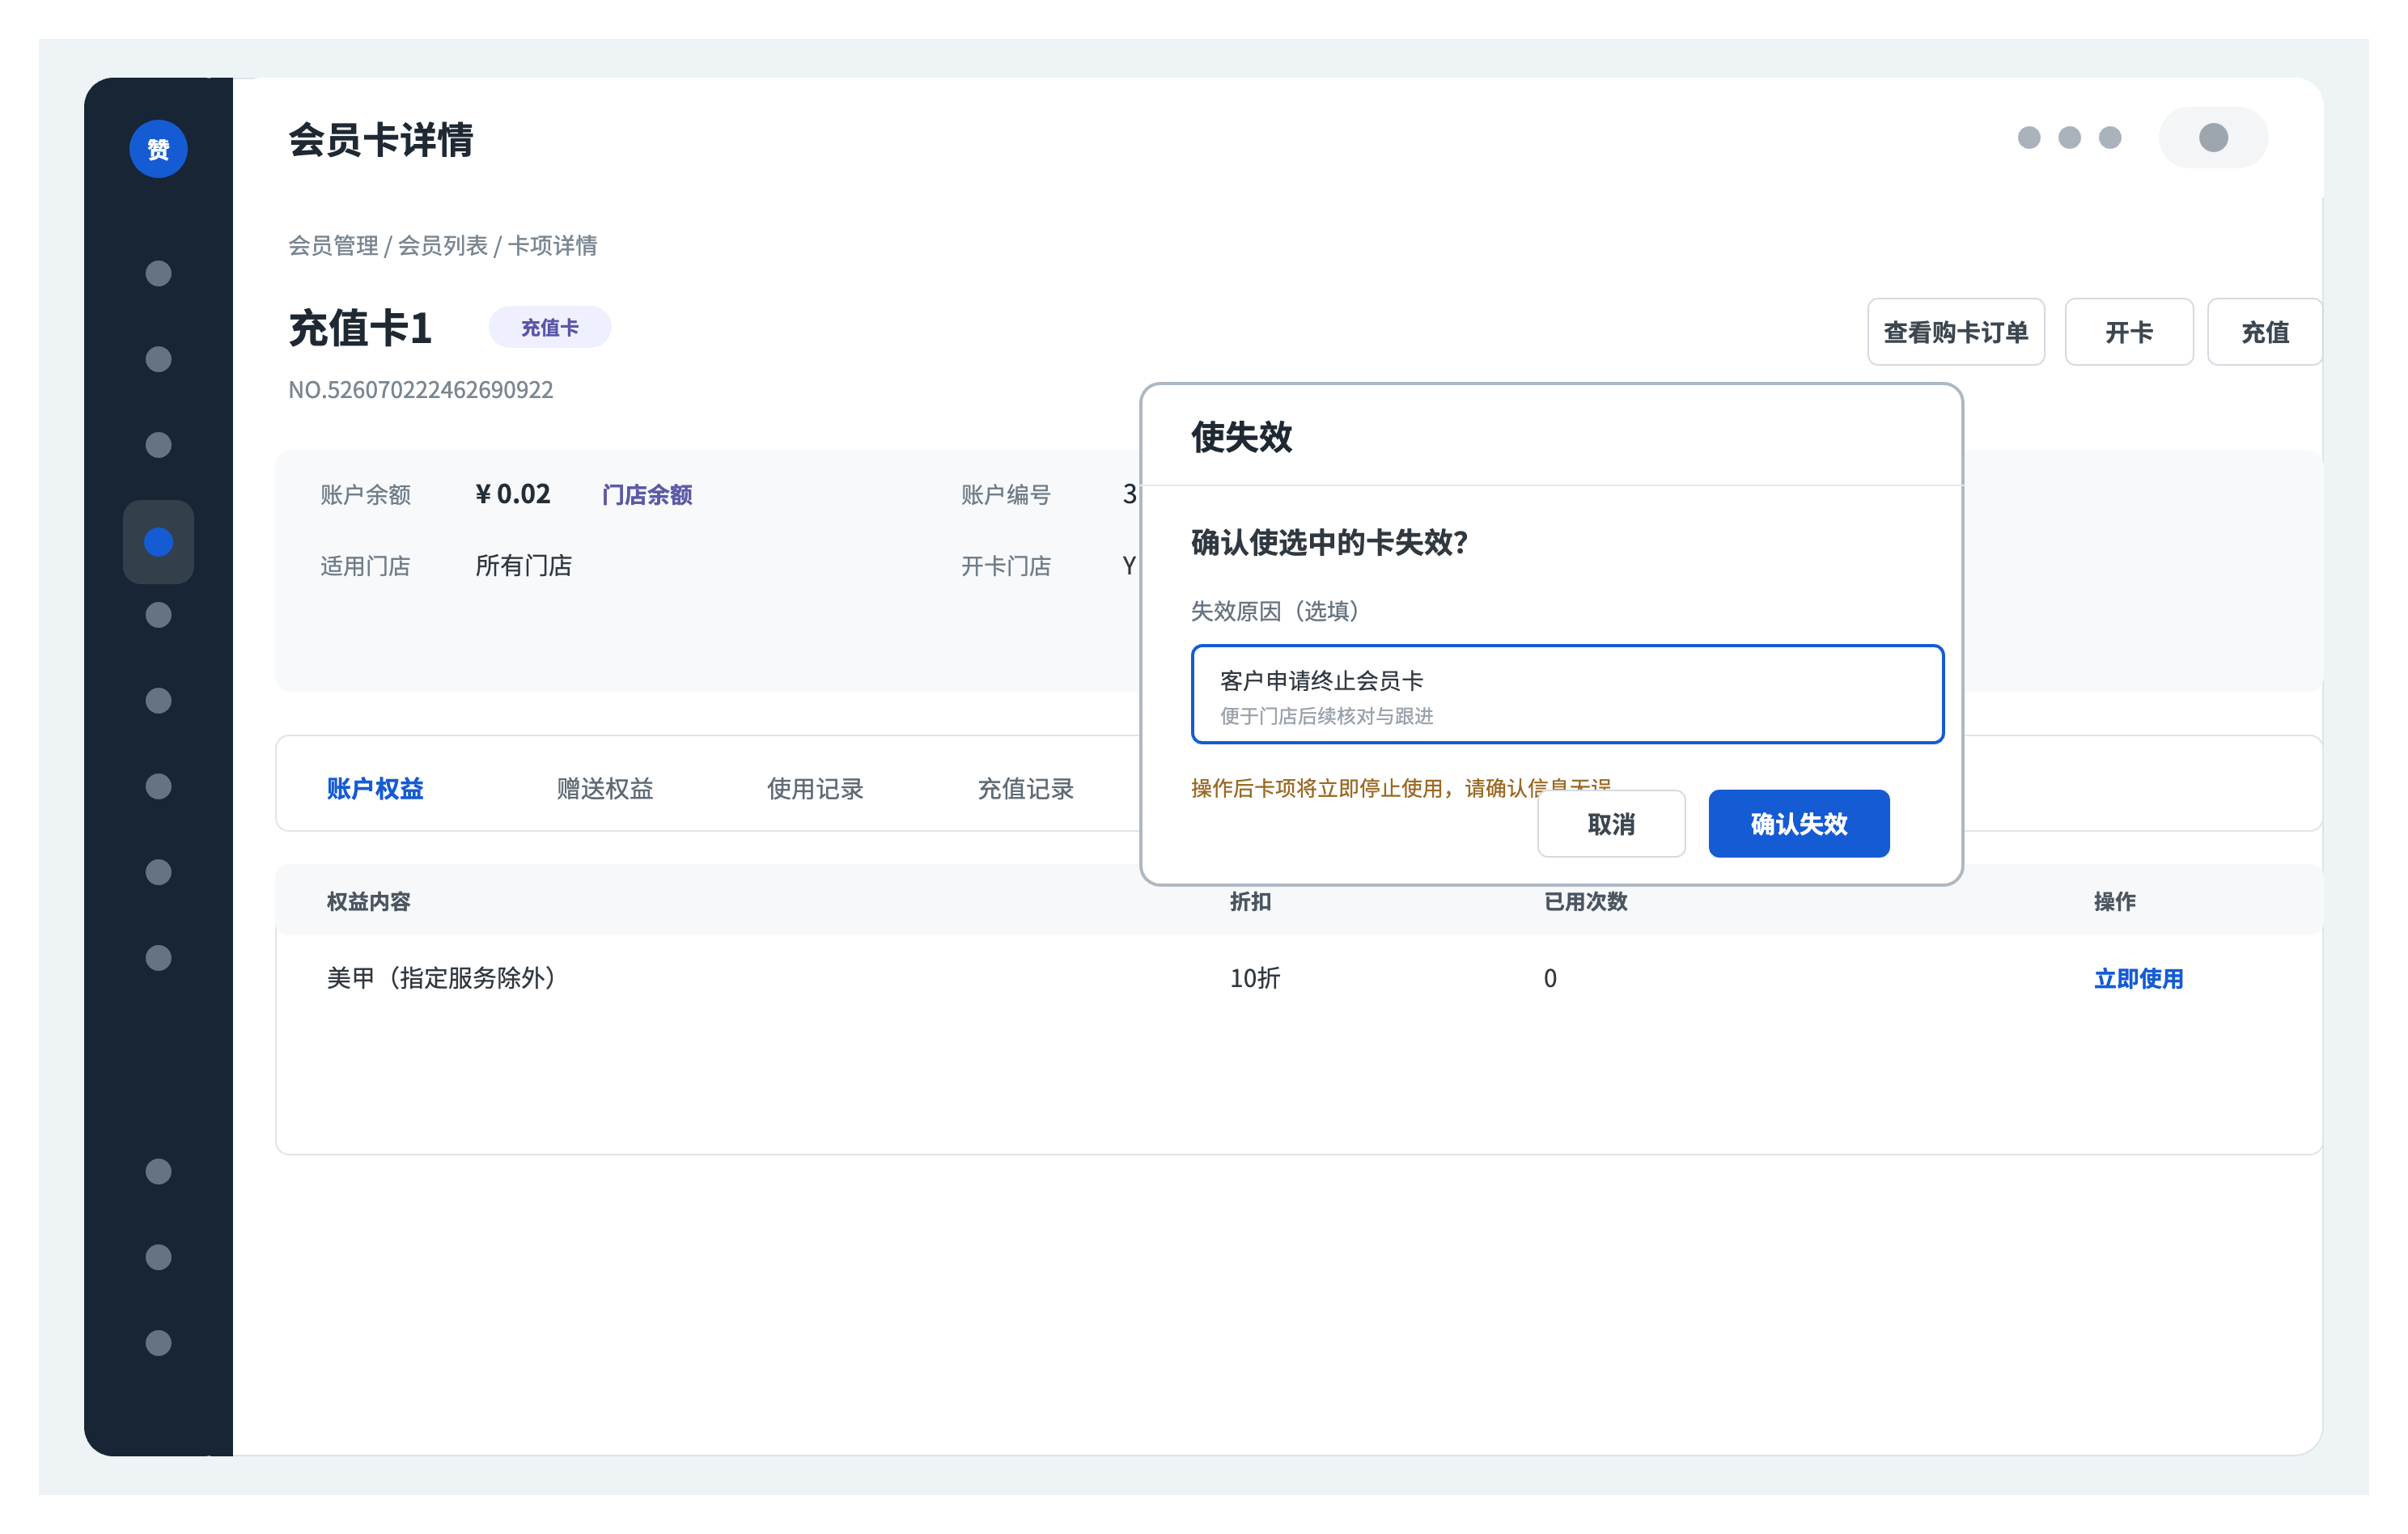Open the 门店余额 link

pos(647,494)
